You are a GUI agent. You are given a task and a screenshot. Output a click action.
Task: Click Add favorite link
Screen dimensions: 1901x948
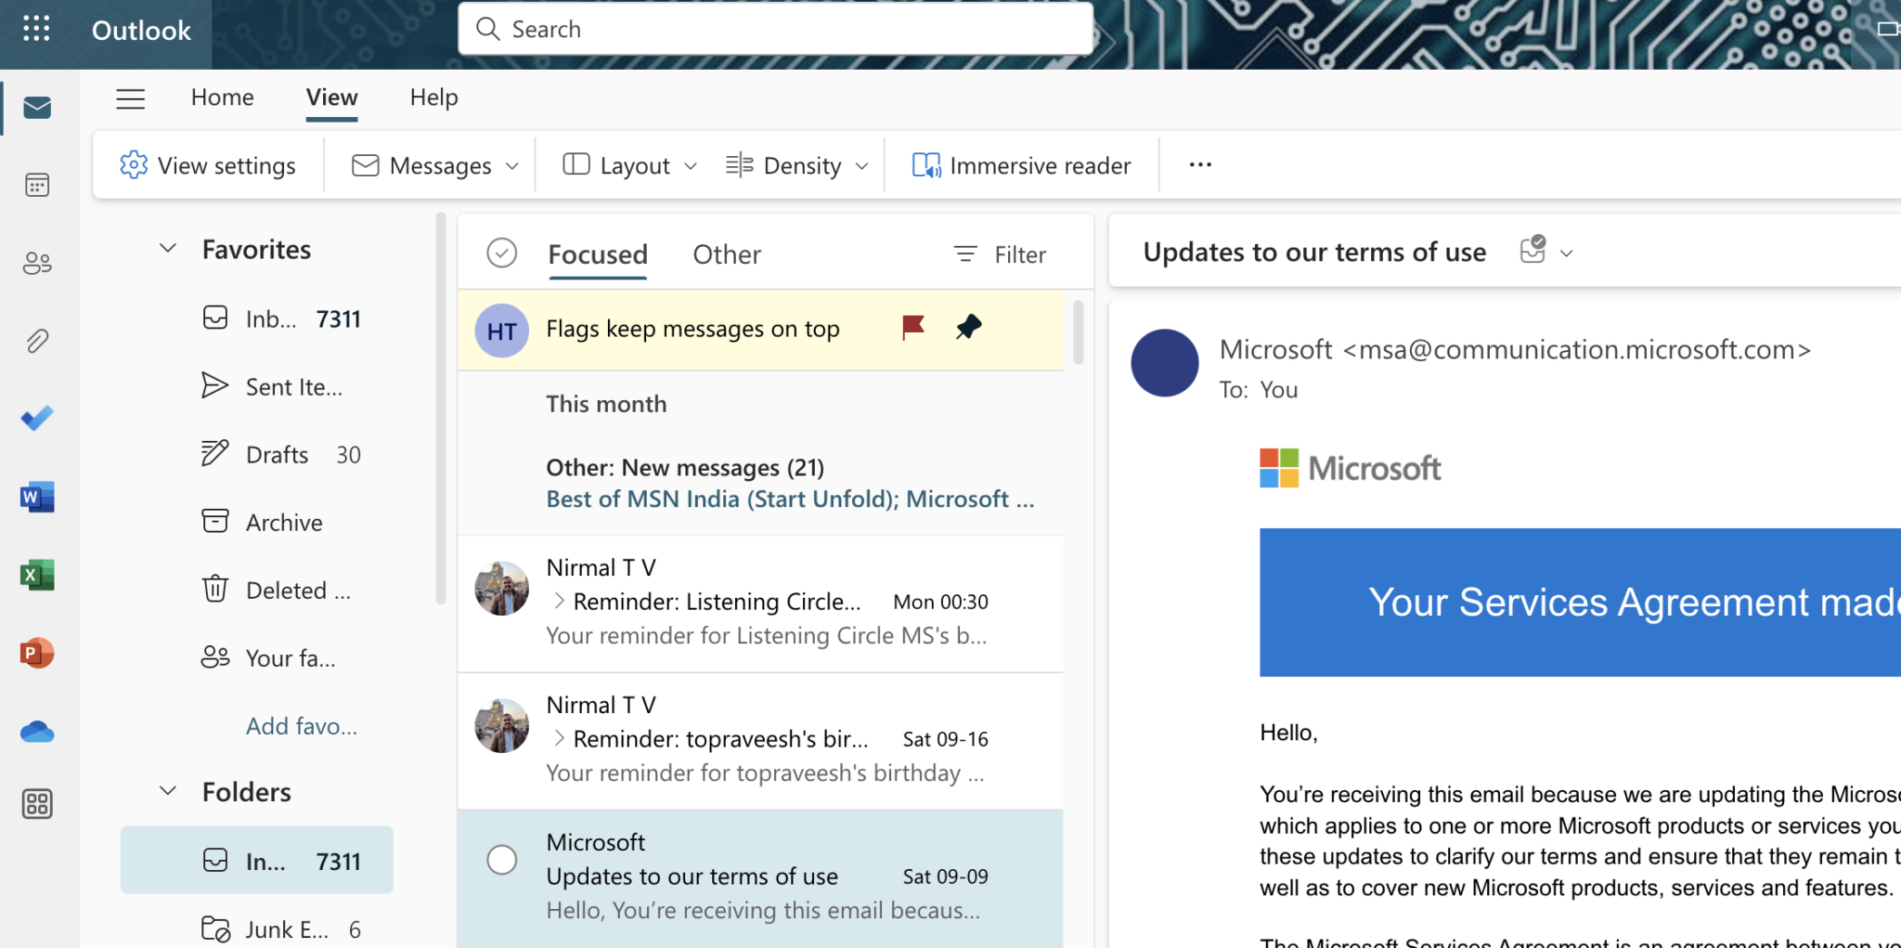click(302, 726)
